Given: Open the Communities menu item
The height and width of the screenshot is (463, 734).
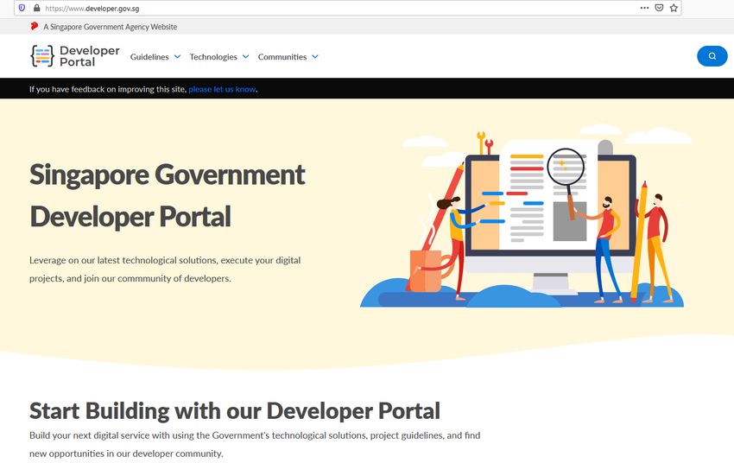Looking at the screenshot, I should click(x=282, y=57).
